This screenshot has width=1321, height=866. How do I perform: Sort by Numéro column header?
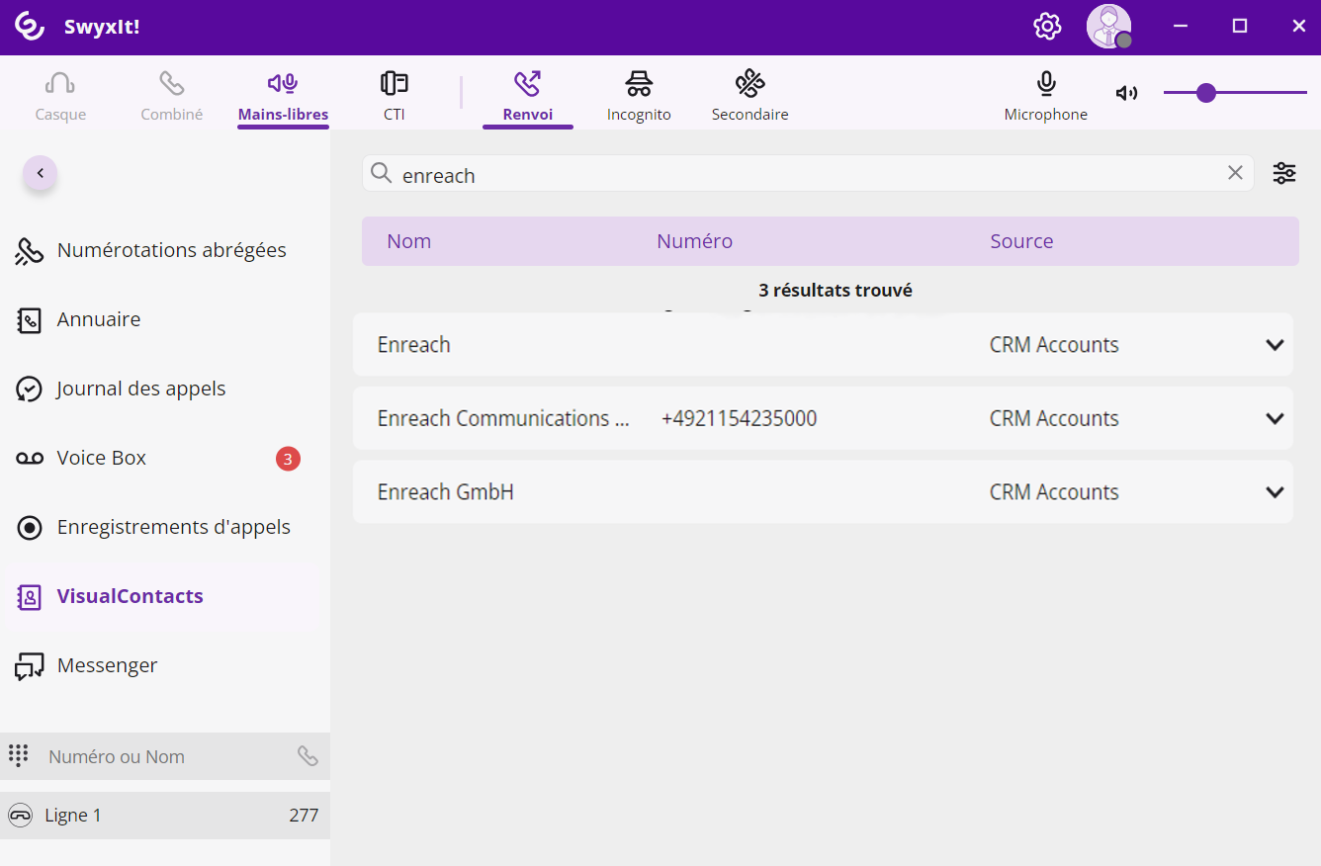point(695,241)
